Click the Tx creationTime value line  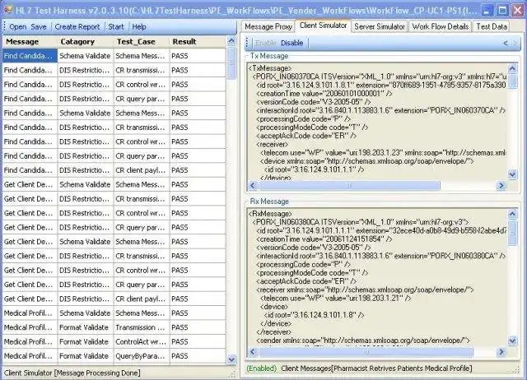(324, 94)
